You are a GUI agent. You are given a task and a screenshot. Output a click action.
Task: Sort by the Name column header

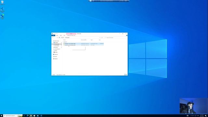64,40
